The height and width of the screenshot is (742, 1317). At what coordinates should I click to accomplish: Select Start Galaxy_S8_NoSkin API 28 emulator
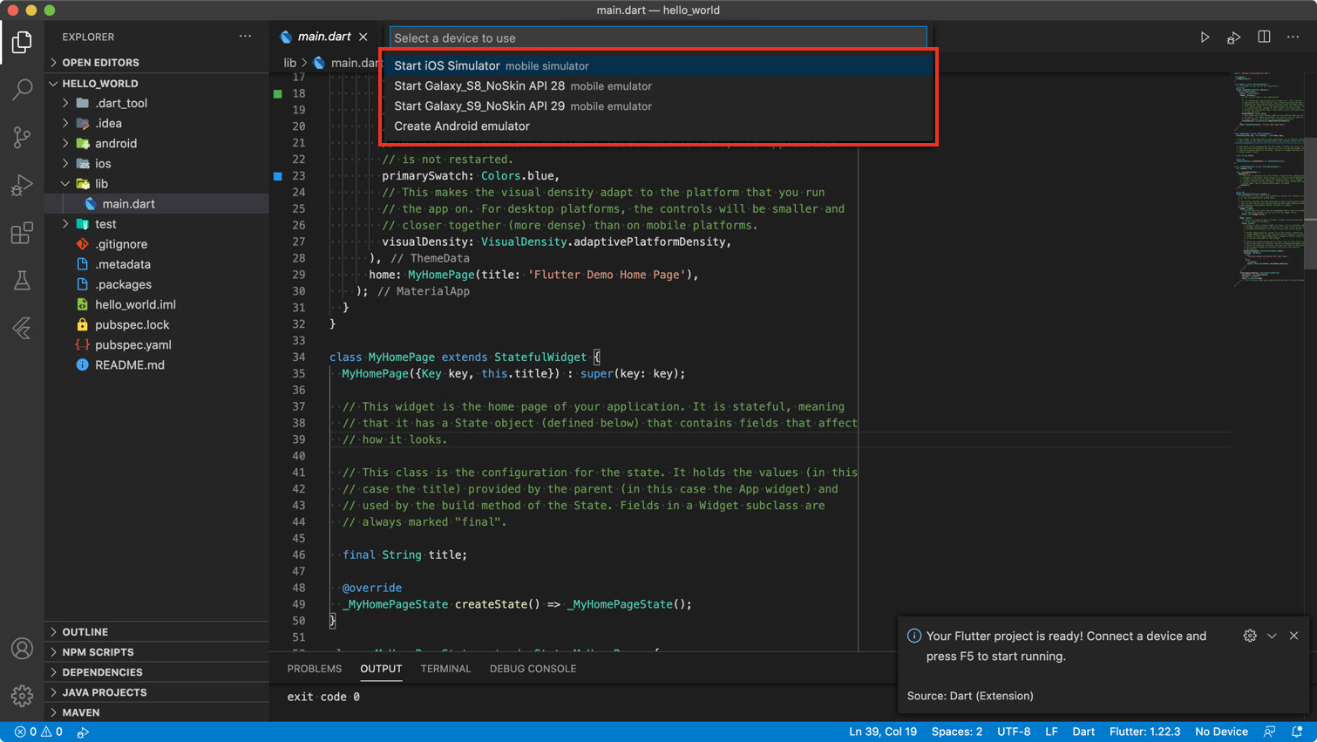658,85
